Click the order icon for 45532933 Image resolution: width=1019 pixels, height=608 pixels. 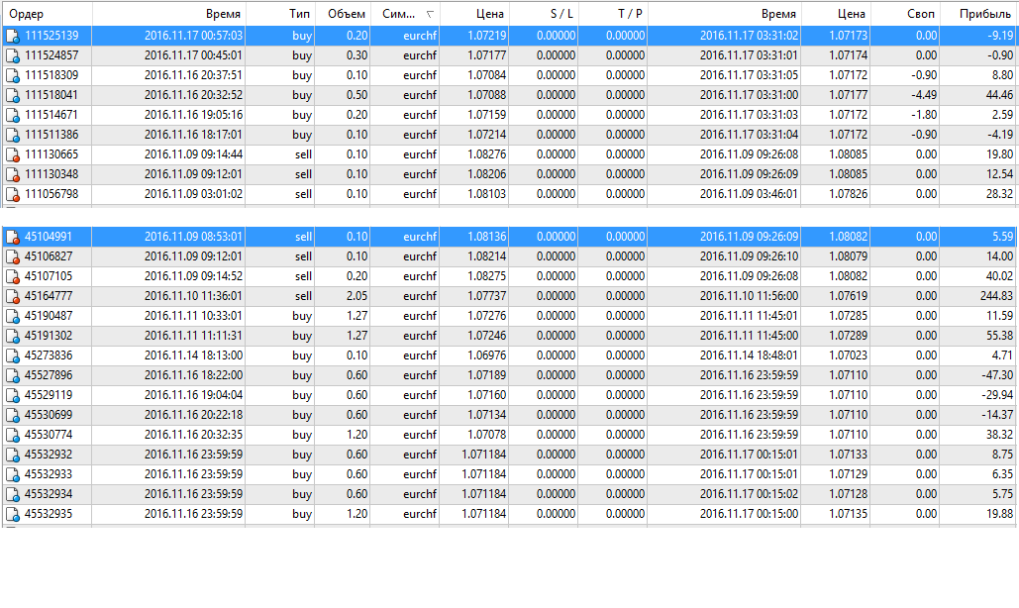click(x=12, y=475)
